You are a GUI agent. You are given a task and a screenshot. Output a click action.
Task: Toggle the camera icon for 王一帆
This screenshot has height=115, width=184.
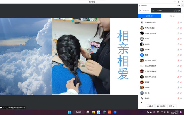[181, 93]
